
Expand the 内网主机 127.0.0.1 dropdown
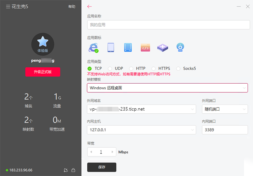coord(141,130)
